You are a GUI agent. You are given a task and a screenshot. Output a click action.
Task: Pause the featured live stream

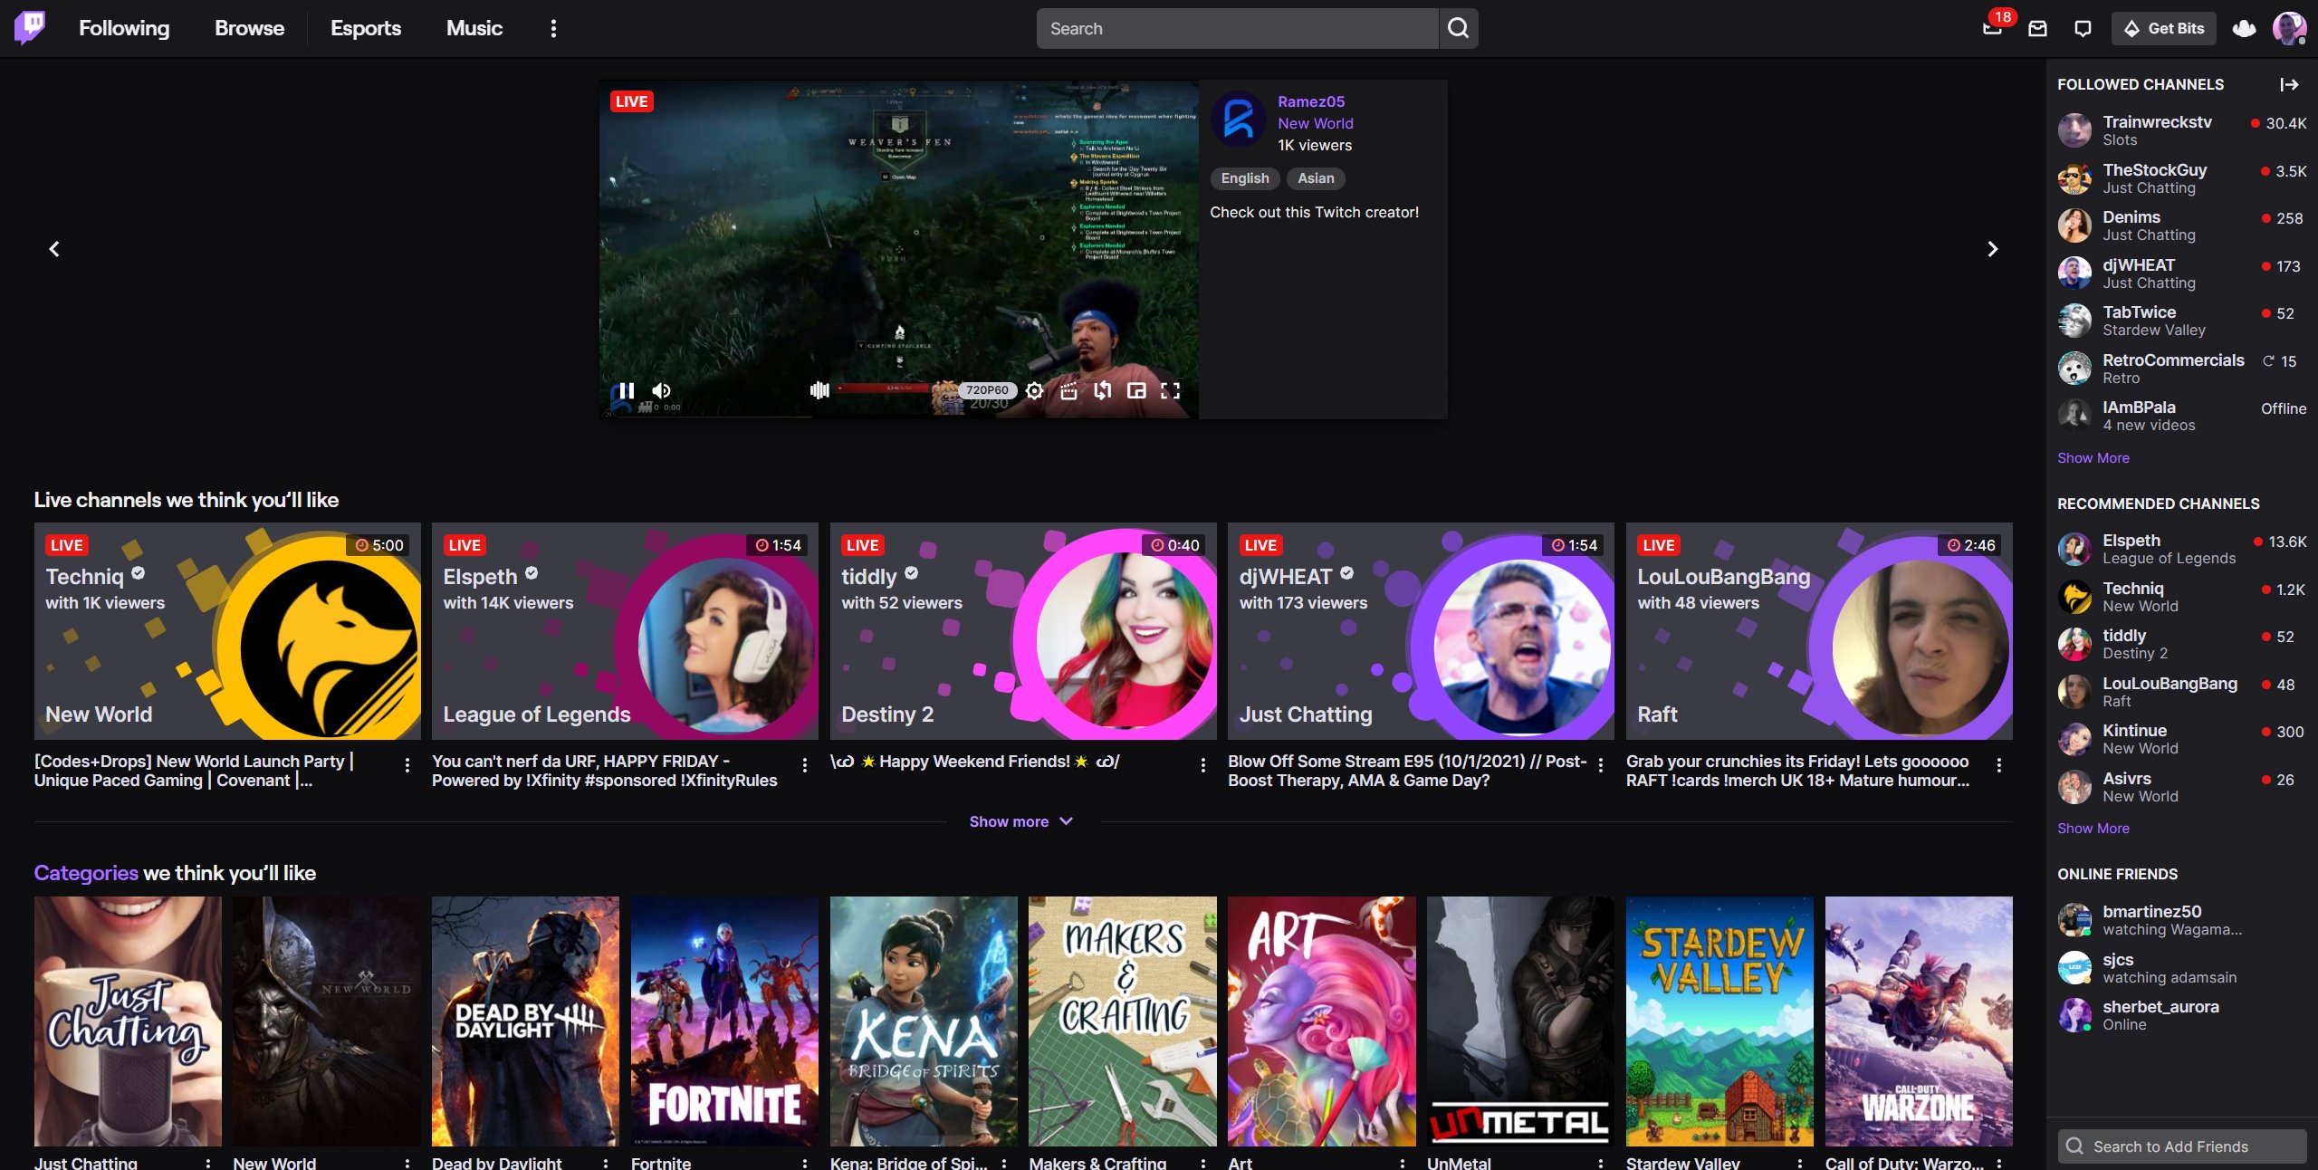tap(626, 391)
